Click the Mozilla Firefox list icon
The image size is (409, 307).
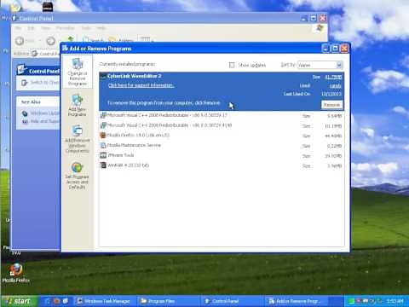click(103, 136)
